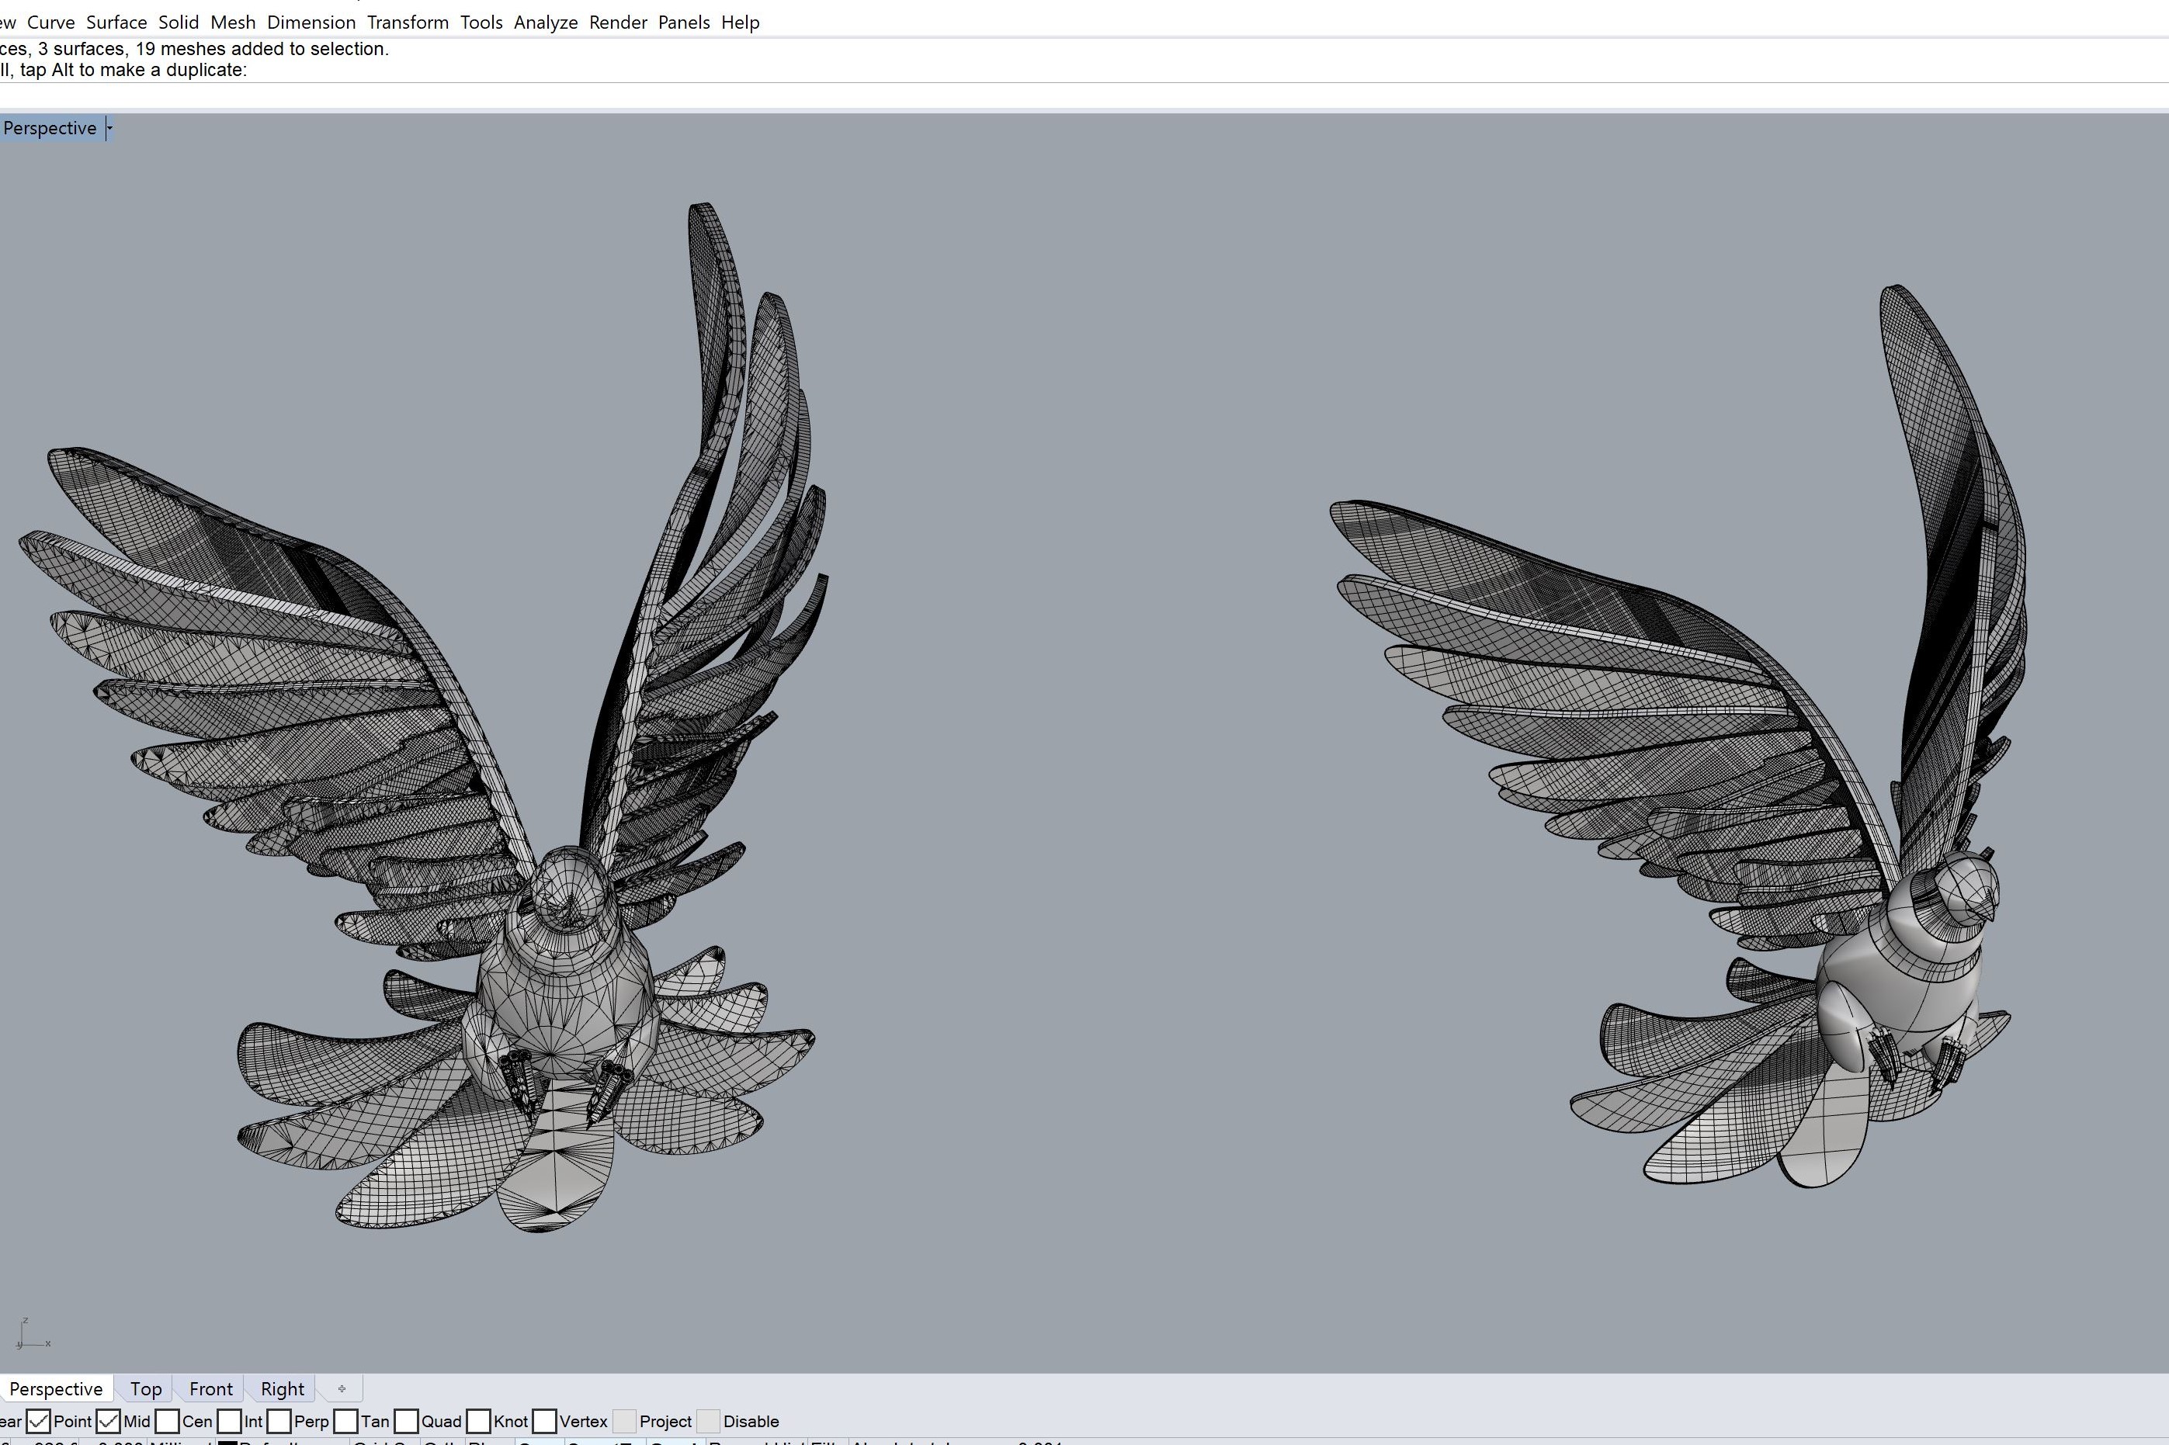This screenshot has height=1445, width=2169.
Task: Toggle the Disable osnap option
Action: tap(708, 1421)
